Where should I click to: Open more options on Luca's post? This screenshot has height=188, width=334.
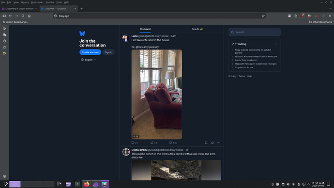point(218,143)
